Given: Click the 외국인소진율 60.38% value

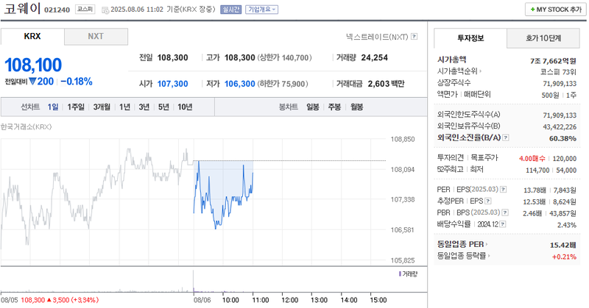Looking at the screenshot, I should pyautogui.click(x=562, y=138).
